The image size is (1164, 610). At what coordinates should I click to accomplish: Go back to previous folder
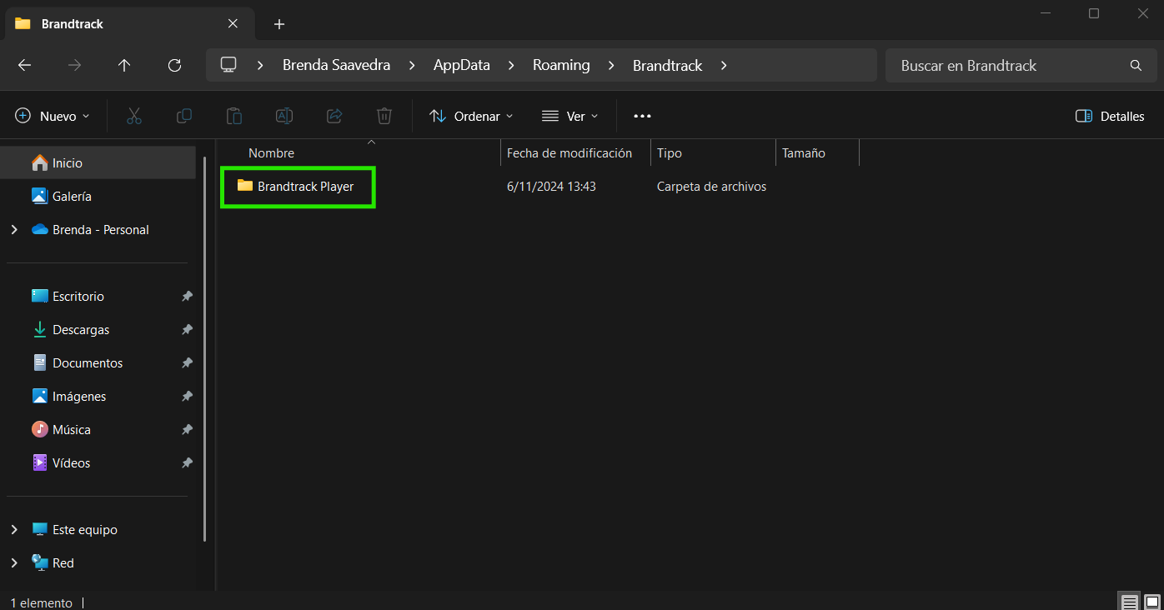coord(24,65)
